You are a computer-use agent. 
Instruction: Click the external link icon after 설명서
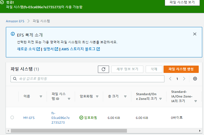[x=56, y=49]
